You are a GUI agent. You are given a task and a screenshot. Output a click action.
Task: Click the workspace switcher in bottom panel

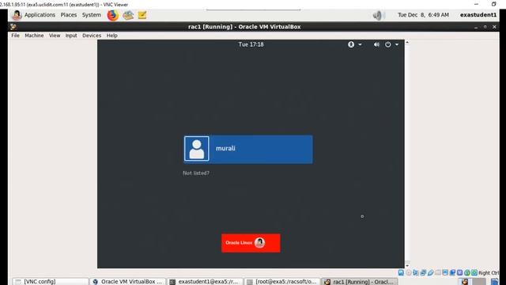coord(472,282)
